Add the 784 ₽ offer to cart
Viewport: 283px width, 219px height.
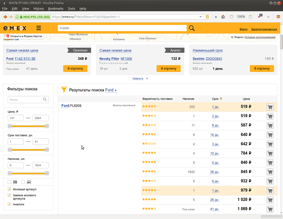(270, 153)
